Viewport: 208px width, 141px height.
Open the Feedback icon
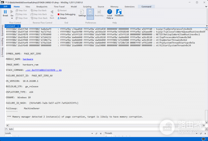[x=119, y=12]
